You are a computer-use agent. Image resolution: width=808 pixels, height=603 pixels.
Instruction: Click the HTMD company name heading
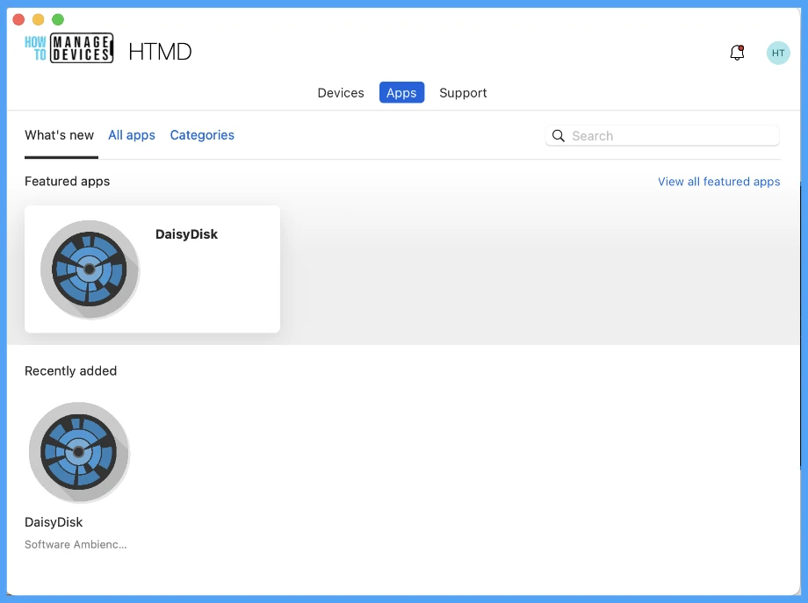[x=160, y=52]
